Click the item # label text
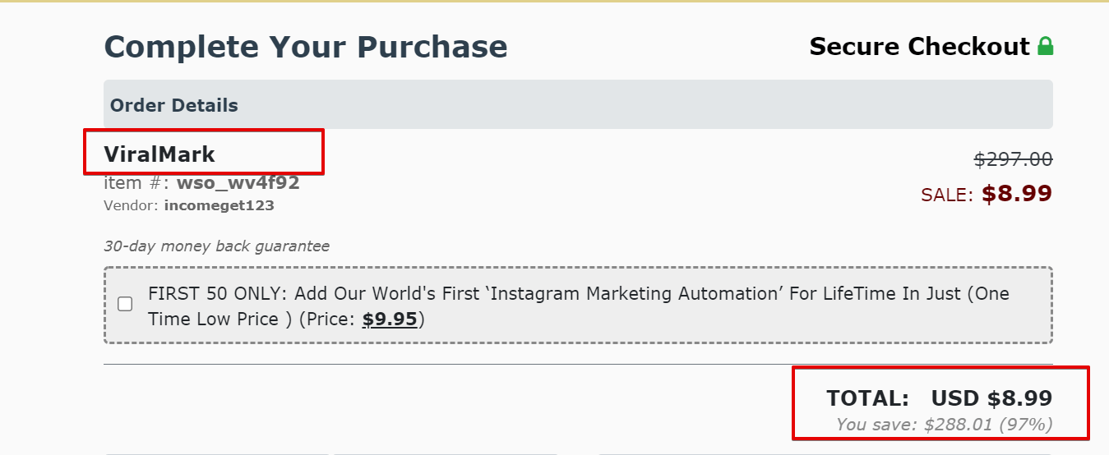Viewport: 1109px width, 455px height. coord(137,182)
